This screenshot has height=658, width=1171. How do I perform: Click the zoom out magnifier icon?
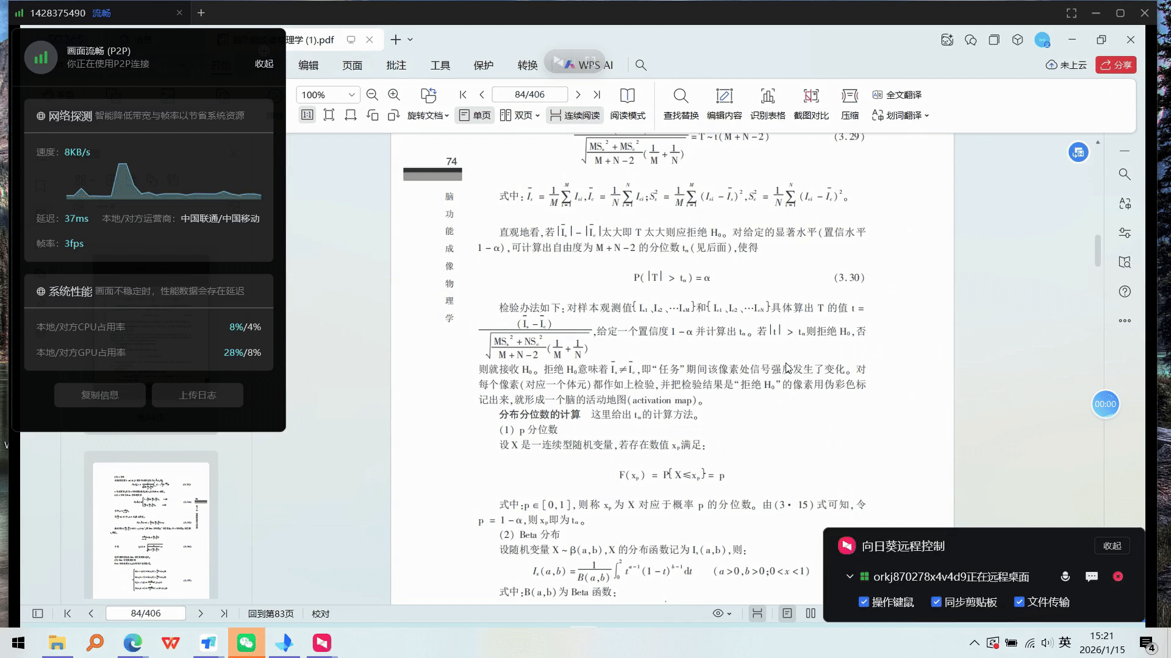click(372, 94)
